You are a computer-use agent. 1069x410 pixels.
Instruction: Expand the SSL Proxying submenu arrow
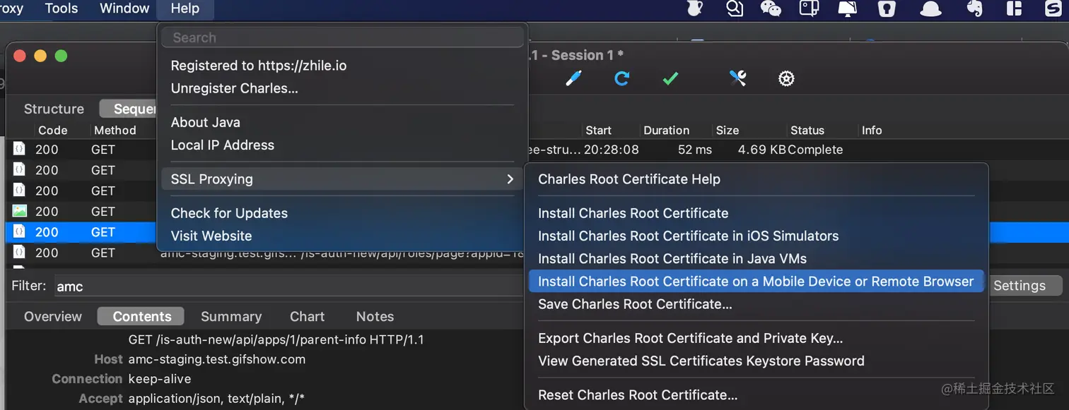510,179
